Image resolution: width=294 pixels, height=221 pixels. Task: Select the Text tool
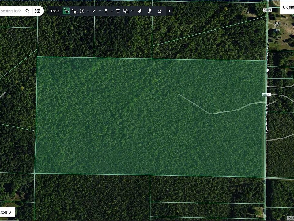click(118, 11)
